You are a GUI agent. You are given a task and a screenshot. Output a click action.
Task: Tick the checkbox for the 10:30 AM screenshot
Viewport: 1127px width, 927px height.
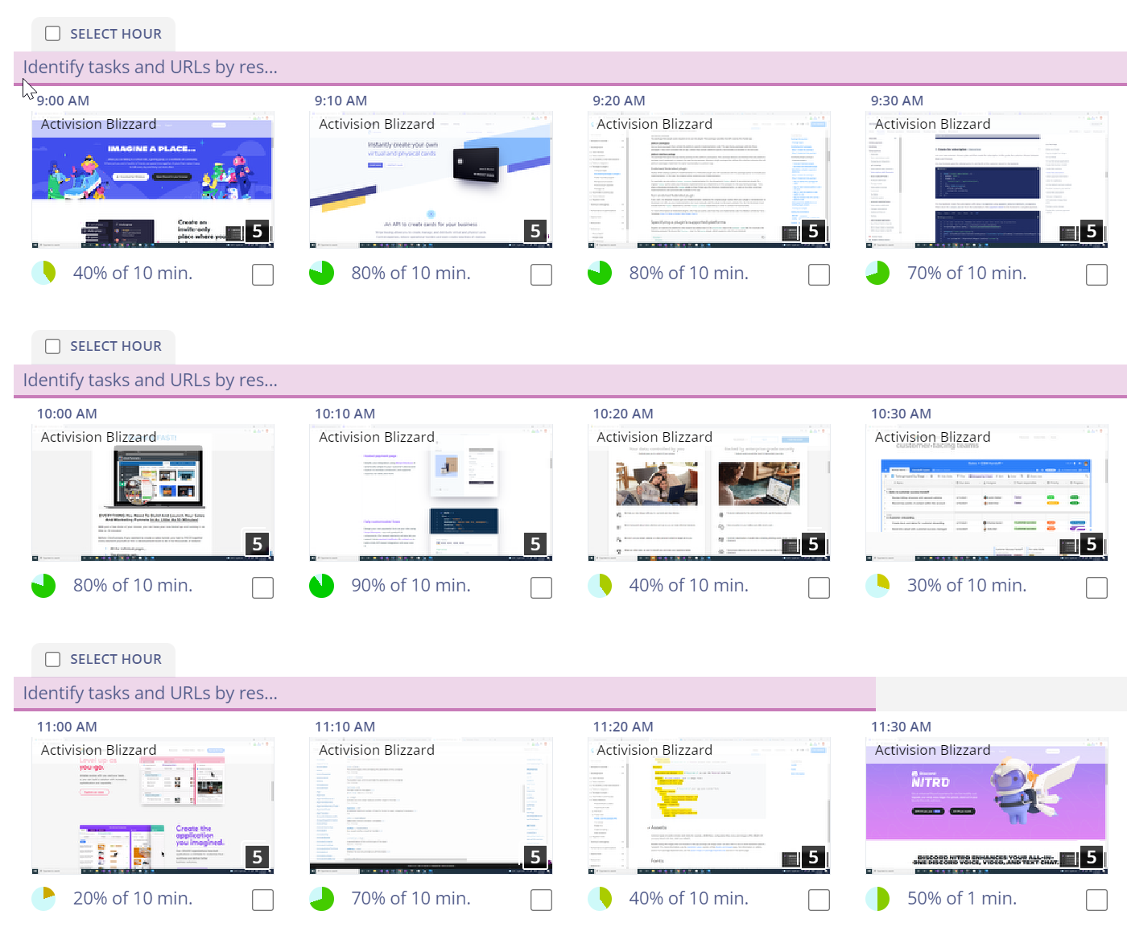click(x=1097, y=587)
